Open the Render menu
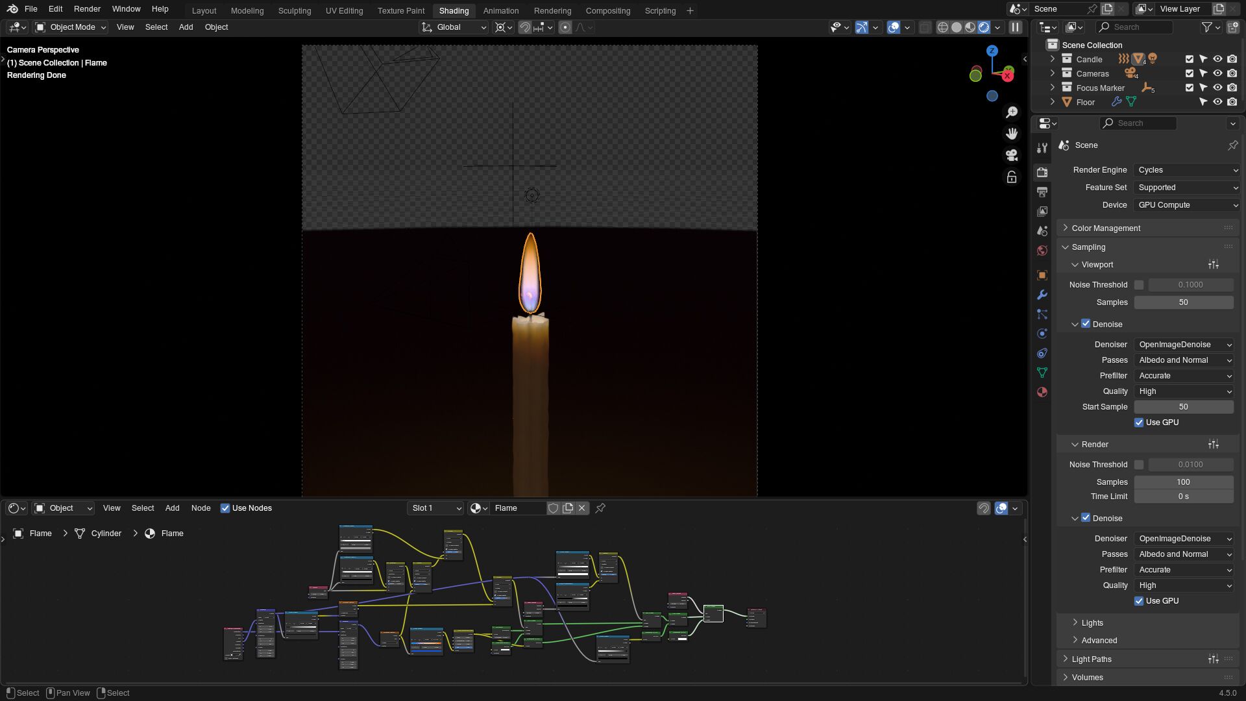Viewport: 1246px width, 701px height. [87, 9]
